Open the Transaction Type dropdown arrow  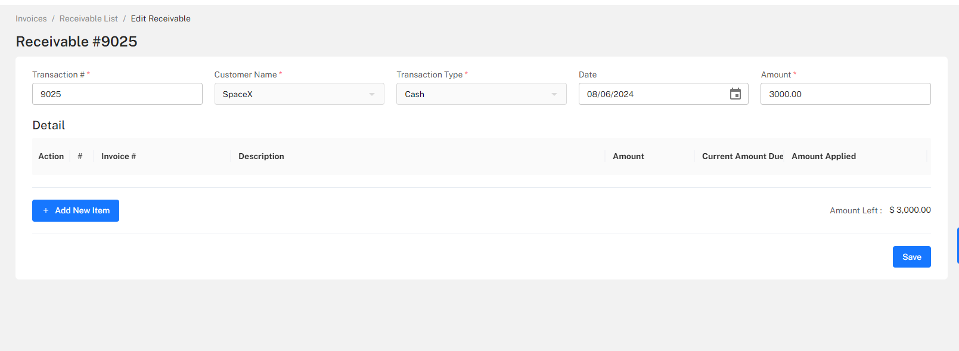click(x=554, y=94)
